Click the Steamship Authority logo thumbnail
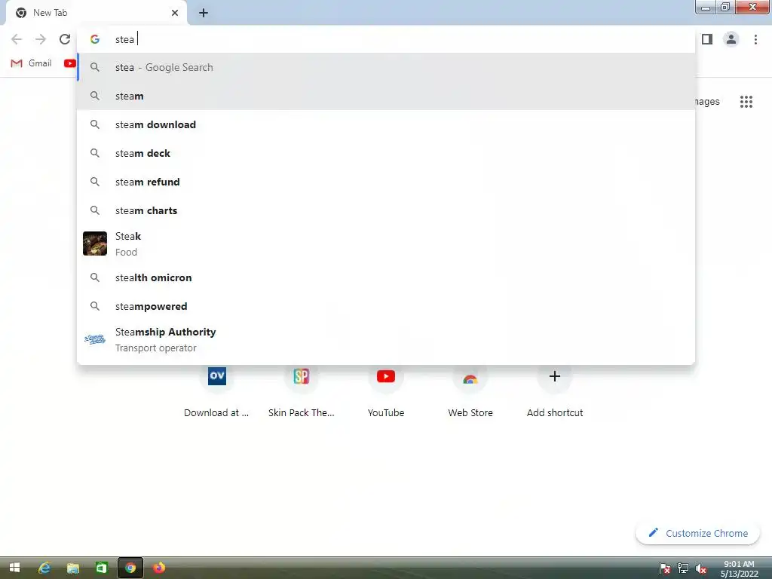This screenshot has width=772, height=579. pos(95,339)
